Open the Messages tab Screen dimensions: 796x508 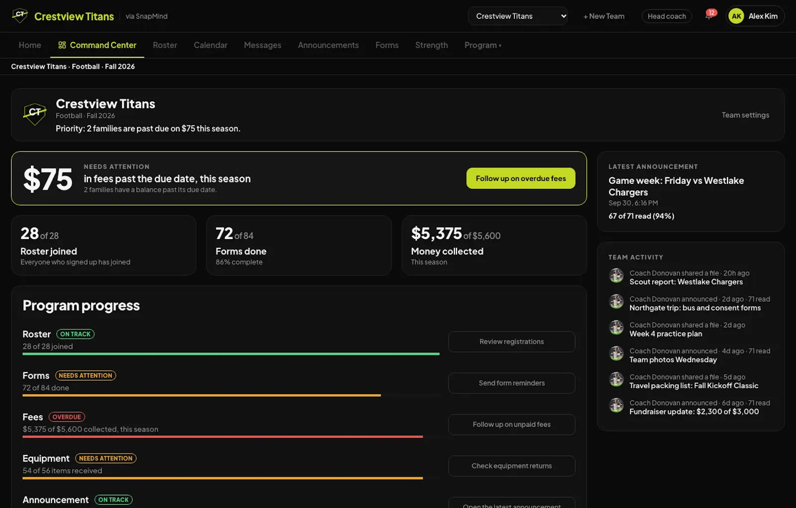coord(263,45)
